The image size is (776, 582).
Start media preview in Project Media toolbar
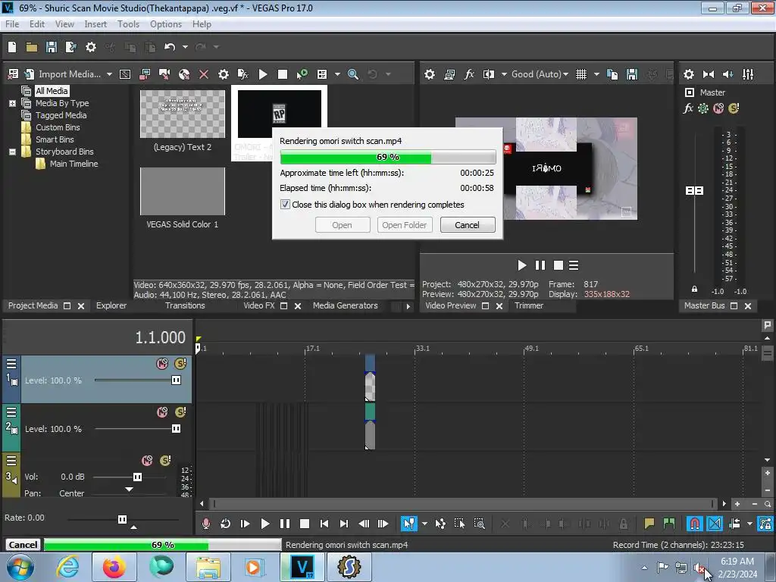tap(263, 74)
